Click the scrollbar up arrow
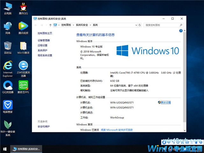Image resolution: width=204 pixels, height=153 pixels. 185,31
